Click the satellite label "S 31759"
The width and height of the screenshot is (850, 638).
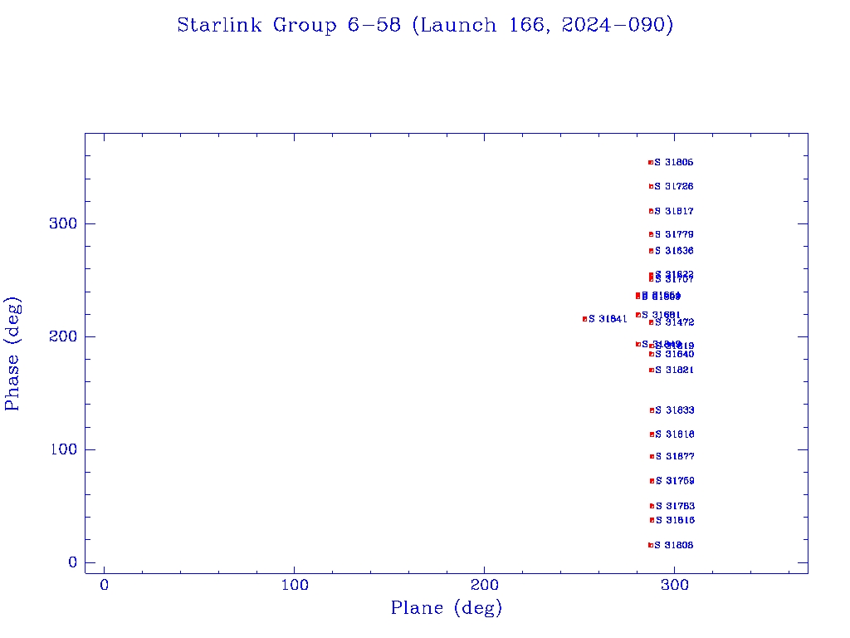point(676,481)
